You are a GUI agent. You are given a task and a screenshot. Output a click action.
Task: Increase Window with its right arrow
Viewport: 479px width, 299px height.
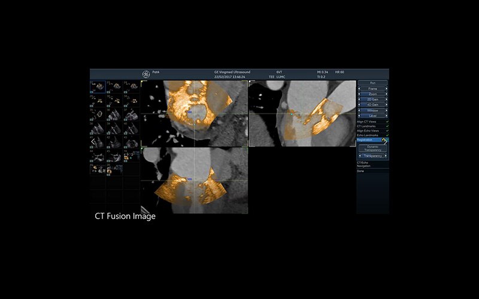(x=386, y=110)
